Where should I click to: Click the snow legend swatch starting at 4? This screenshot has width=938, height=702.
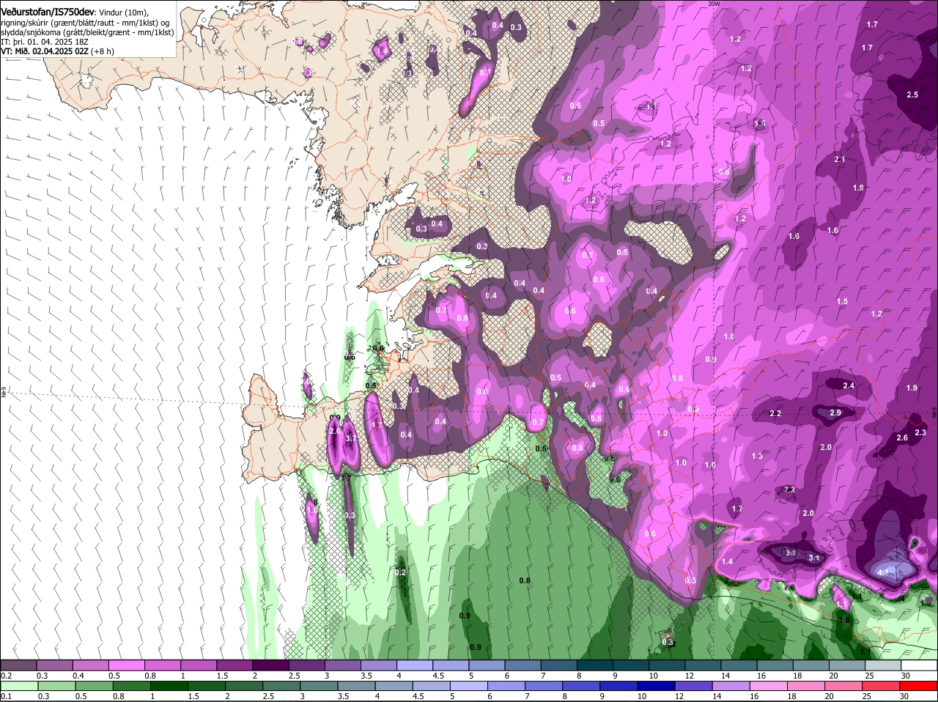tap(413, 665)
